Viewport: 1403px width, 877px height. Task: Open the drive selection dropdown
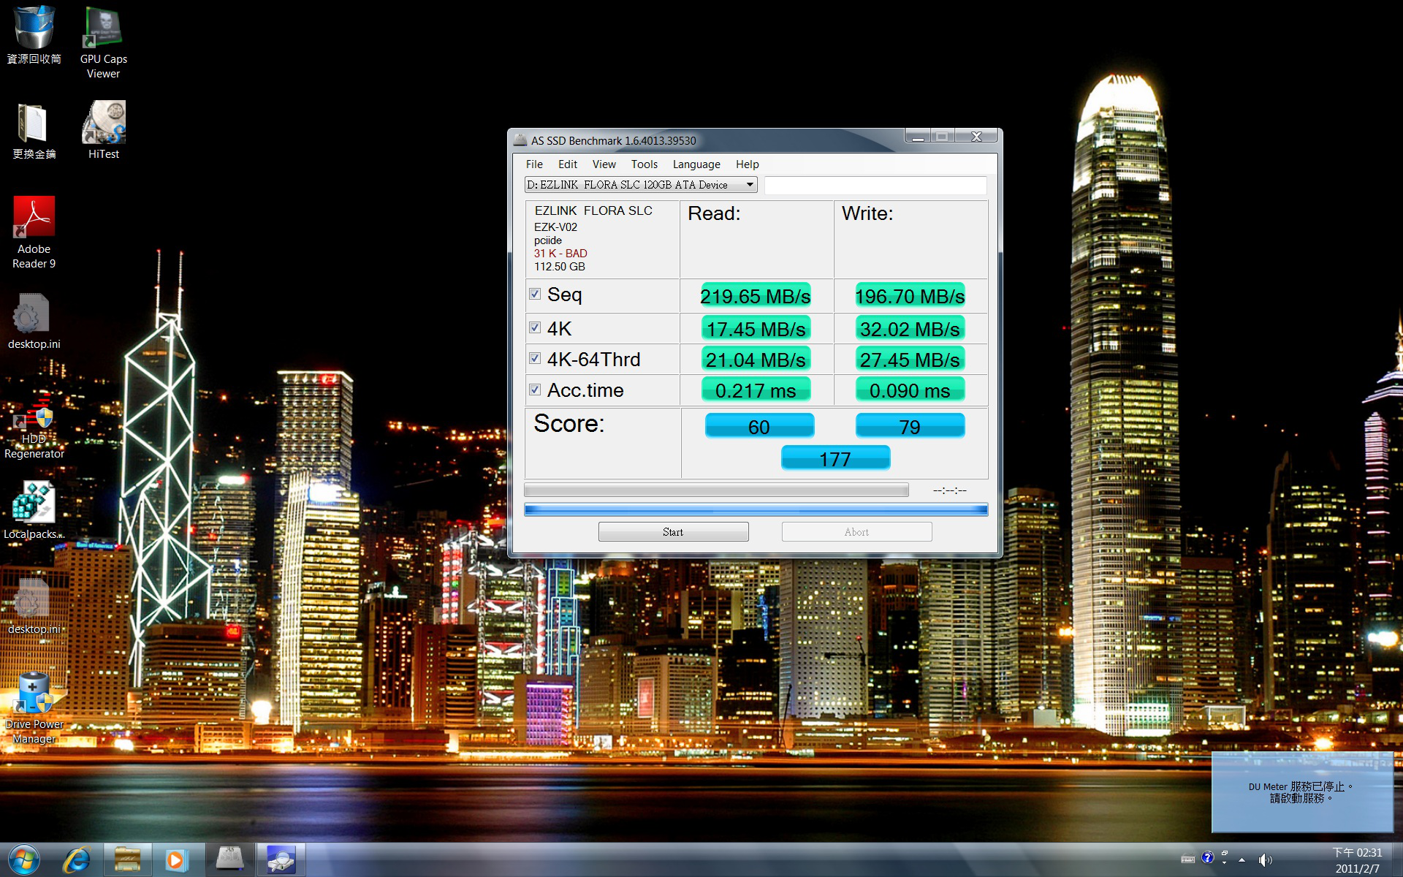(x=640, y=185)
